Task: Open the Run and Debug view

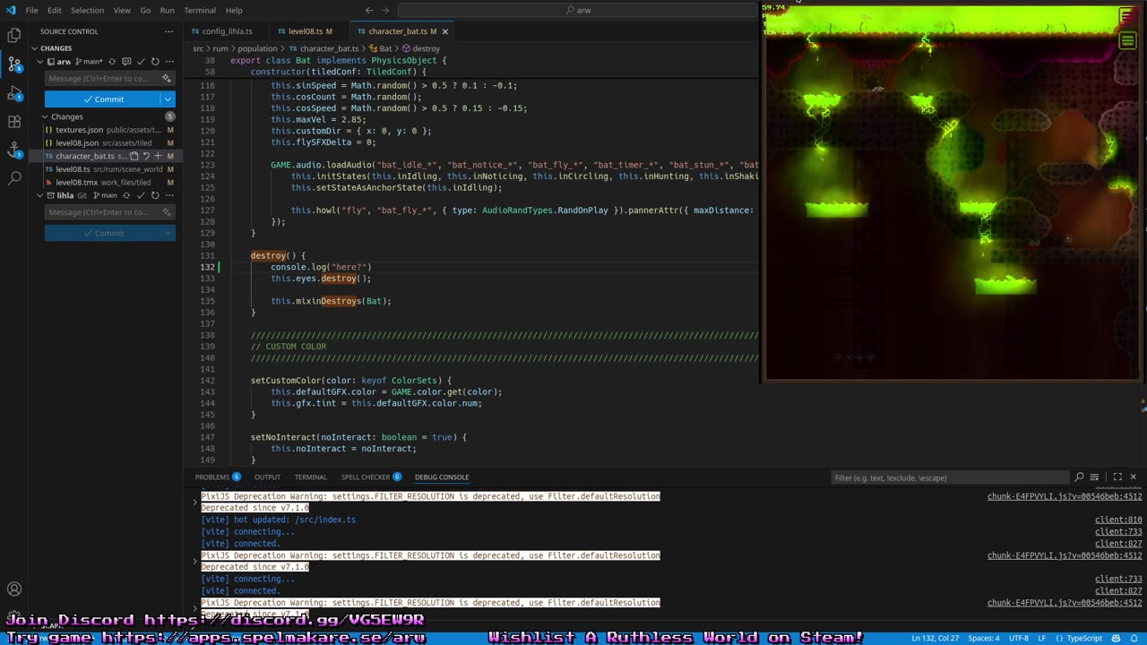Action: (14, 93)
